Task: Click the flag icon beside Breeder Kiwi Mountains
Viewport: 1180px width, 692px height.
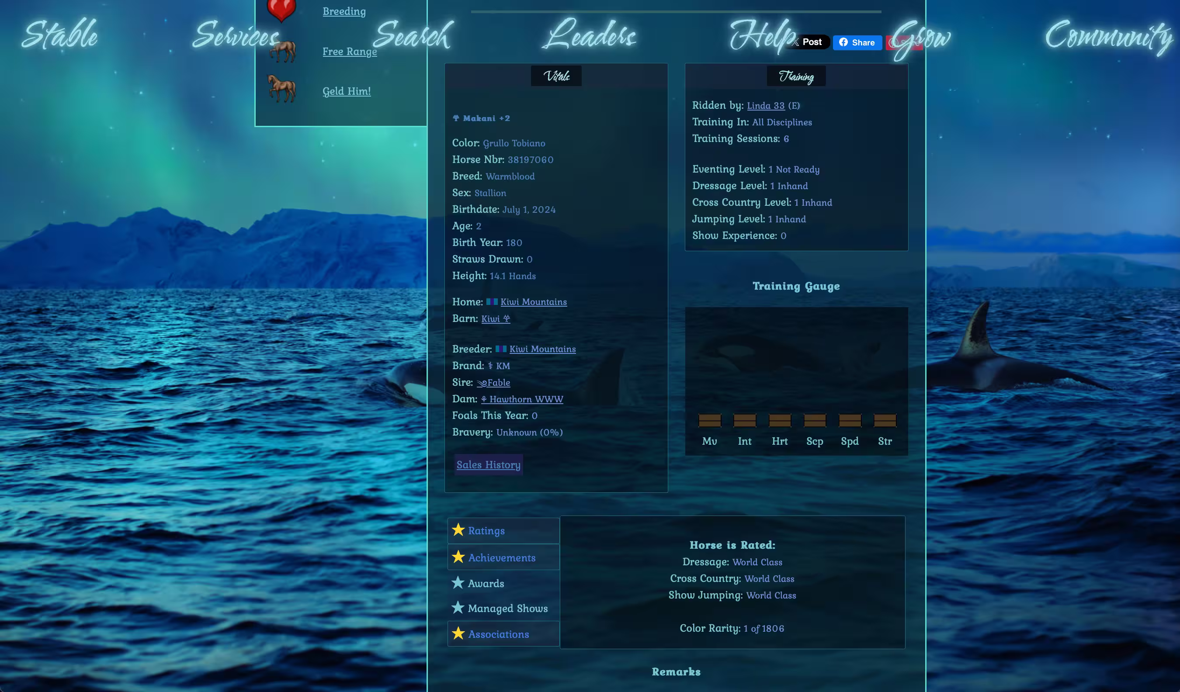Action: (x=501, y=349)
